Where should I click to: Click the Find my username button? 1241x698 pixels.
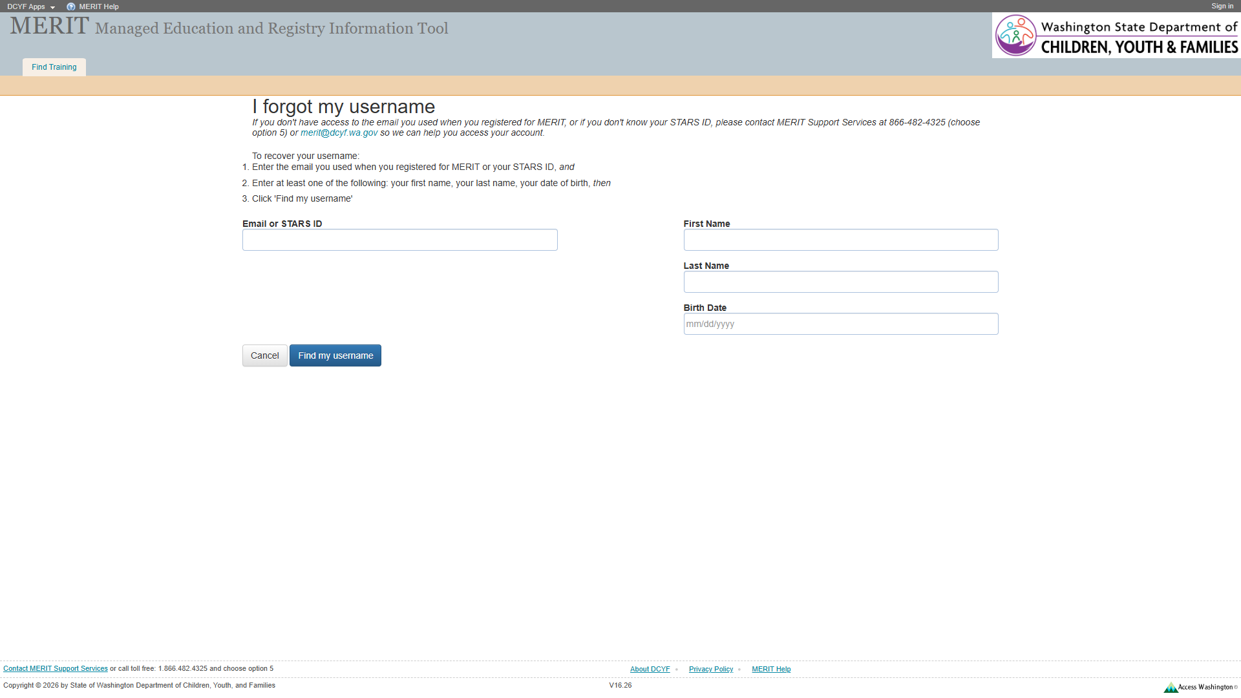click(x=335, y=355)
